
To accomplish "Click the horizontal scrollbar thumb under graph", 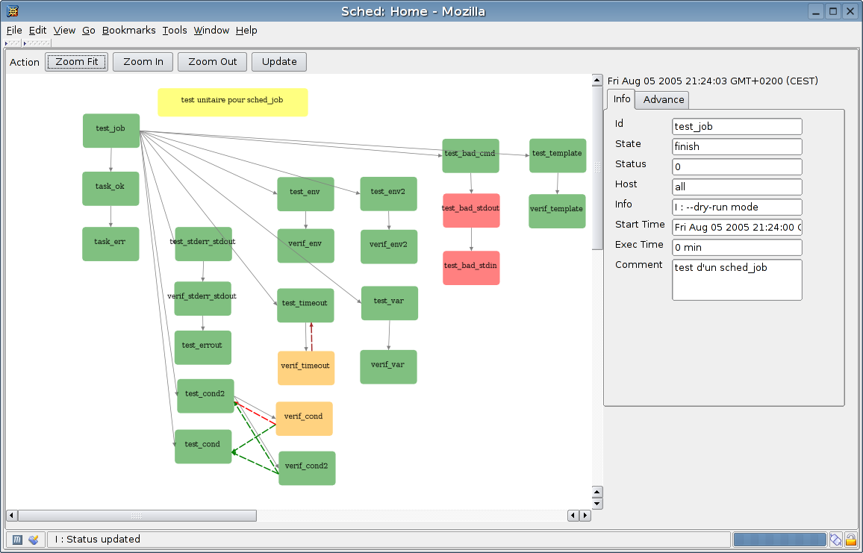I will click(137, 516).
